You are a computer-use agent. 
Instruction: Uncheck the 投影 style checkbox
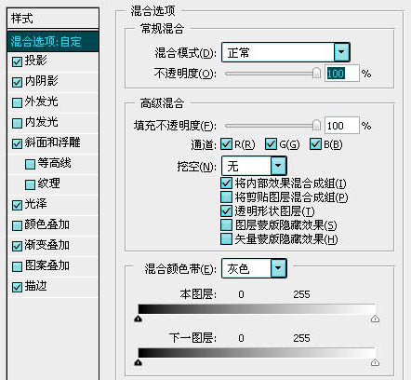pyautogui.click(x=17, y=61)
